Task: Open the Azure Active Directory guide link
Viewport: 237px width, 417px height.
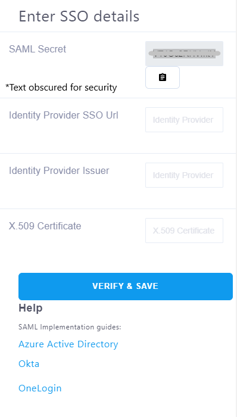Action: pos(68,344)
